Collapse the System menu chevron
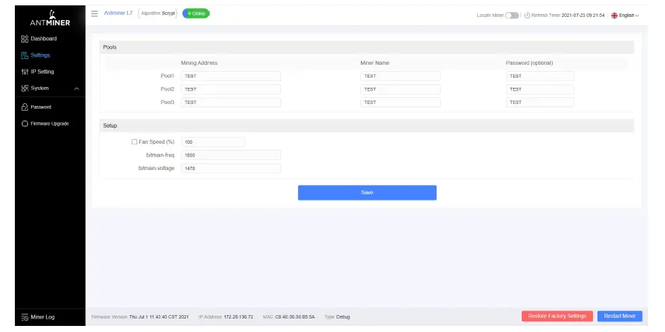 (x=77, y=88)
